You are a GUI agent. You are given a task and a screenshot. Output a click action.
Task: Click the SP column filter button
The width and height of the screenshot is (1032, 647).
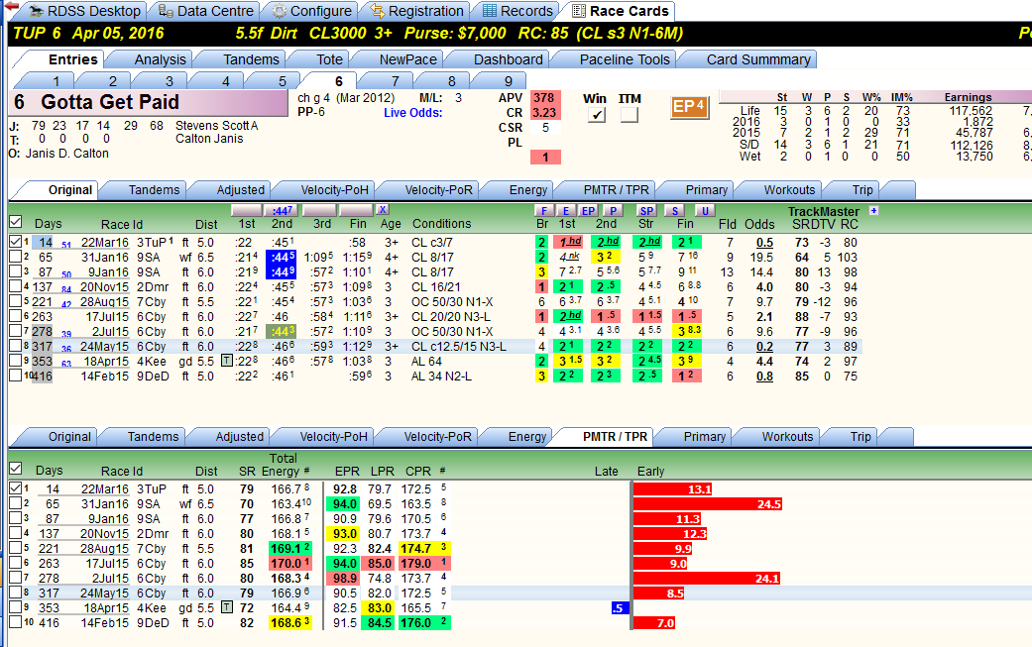click(646, 210)
